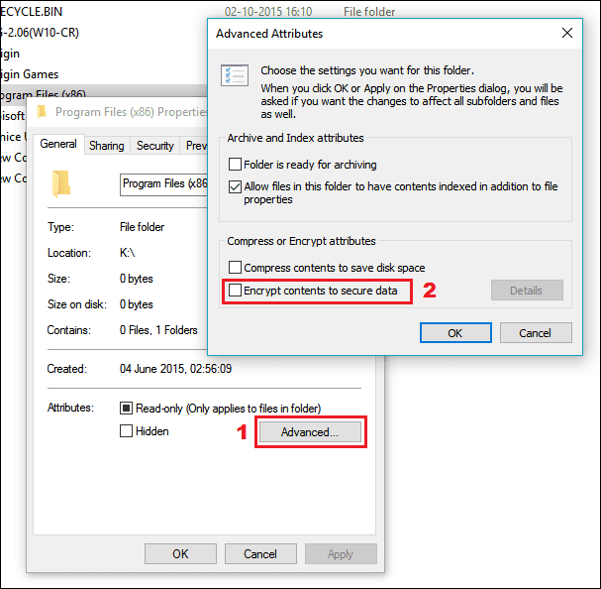The height and width of the screenshot is (589, 601).
Task: Click Apply in Properties window
Action: 341,553
